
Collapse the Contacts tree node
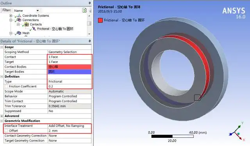pos(18,24)
